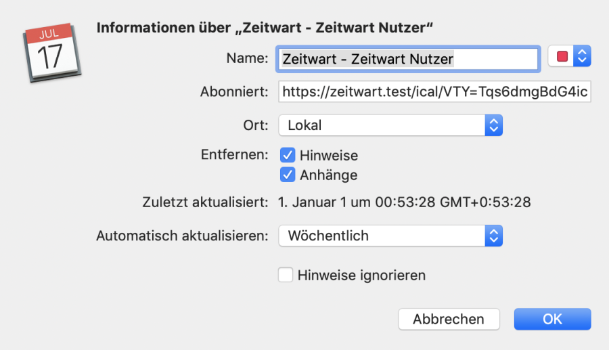The height and width of the screenshot is (350, 609).
Task: Click the red calendar color swatch
Action: click(562, 58)
